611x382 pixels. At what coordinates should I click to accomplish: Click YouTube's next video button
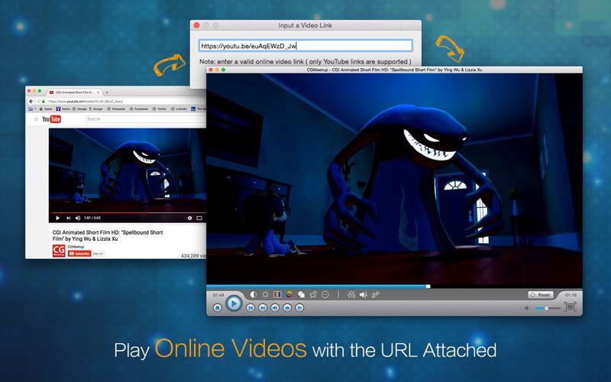tap(69, 218)
